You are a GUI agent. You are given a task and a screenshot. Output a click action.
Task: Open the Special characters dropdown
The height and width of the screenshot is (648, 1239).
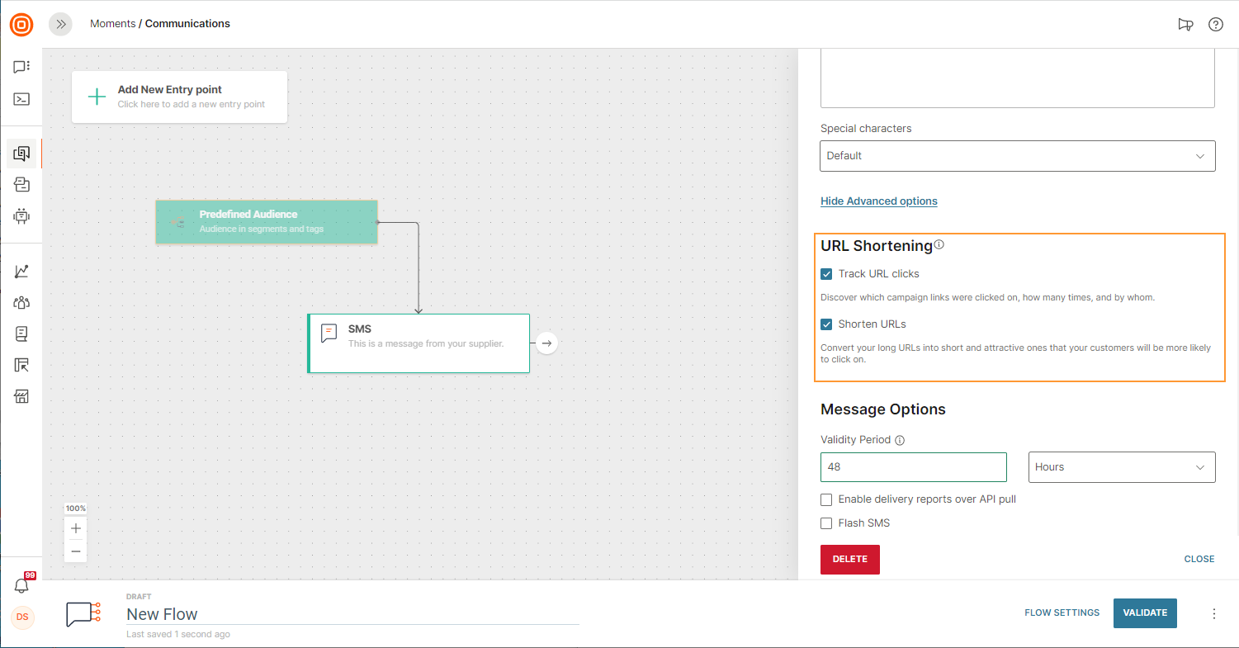point(1017,156)
